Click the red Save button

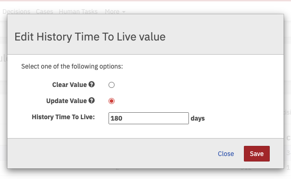pos(257,154)
